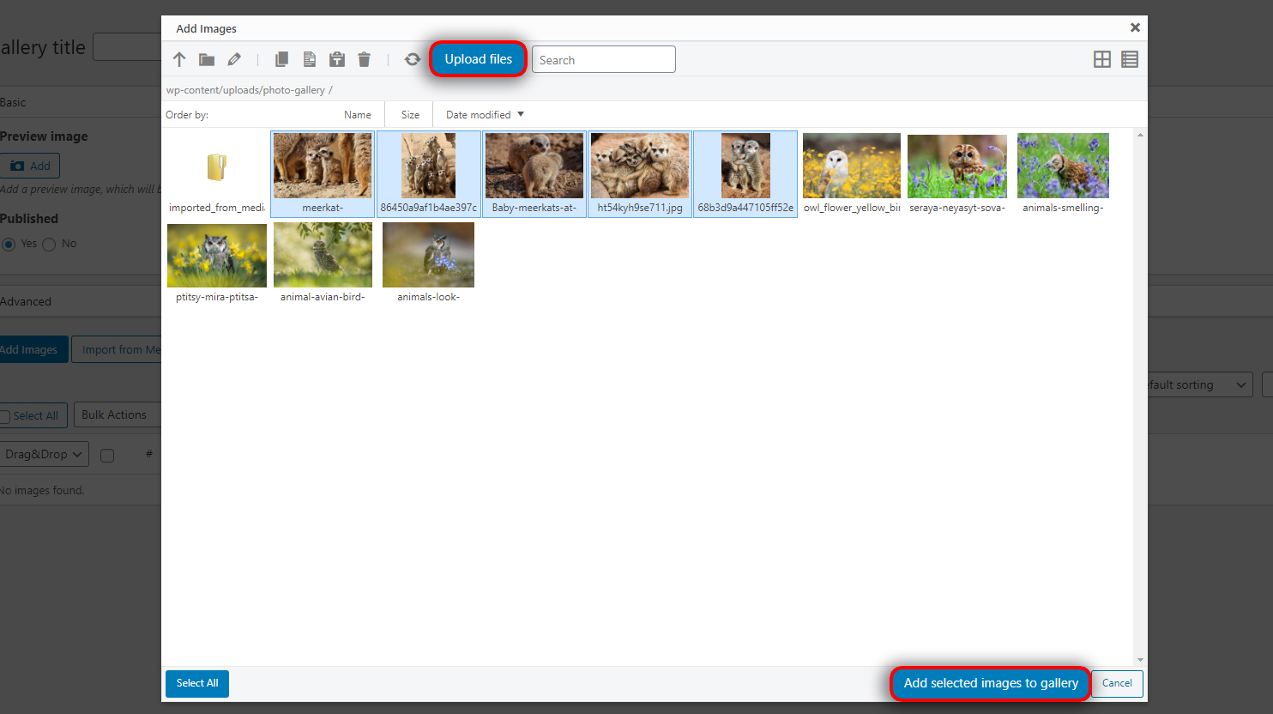The image size is (1273, 714).
Task: Go up one folder level arrow
Action: point(179,59)
